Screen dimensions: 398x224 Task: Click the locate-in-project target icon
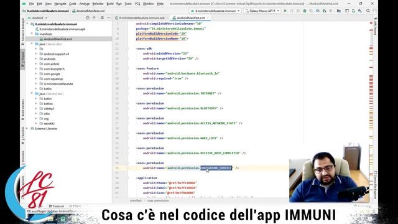tap(87, 18)
